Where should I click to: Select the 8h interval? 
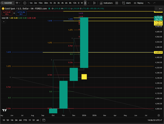click(x=70, y=3)
